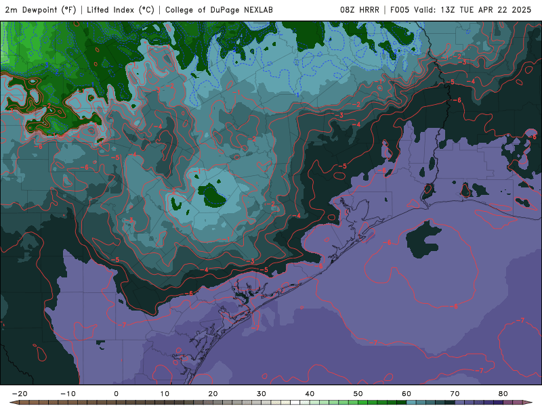This screenshot has height=406, width=542.
Task: Click the 10 tick label on color bar
Action: tap(165, 394)
